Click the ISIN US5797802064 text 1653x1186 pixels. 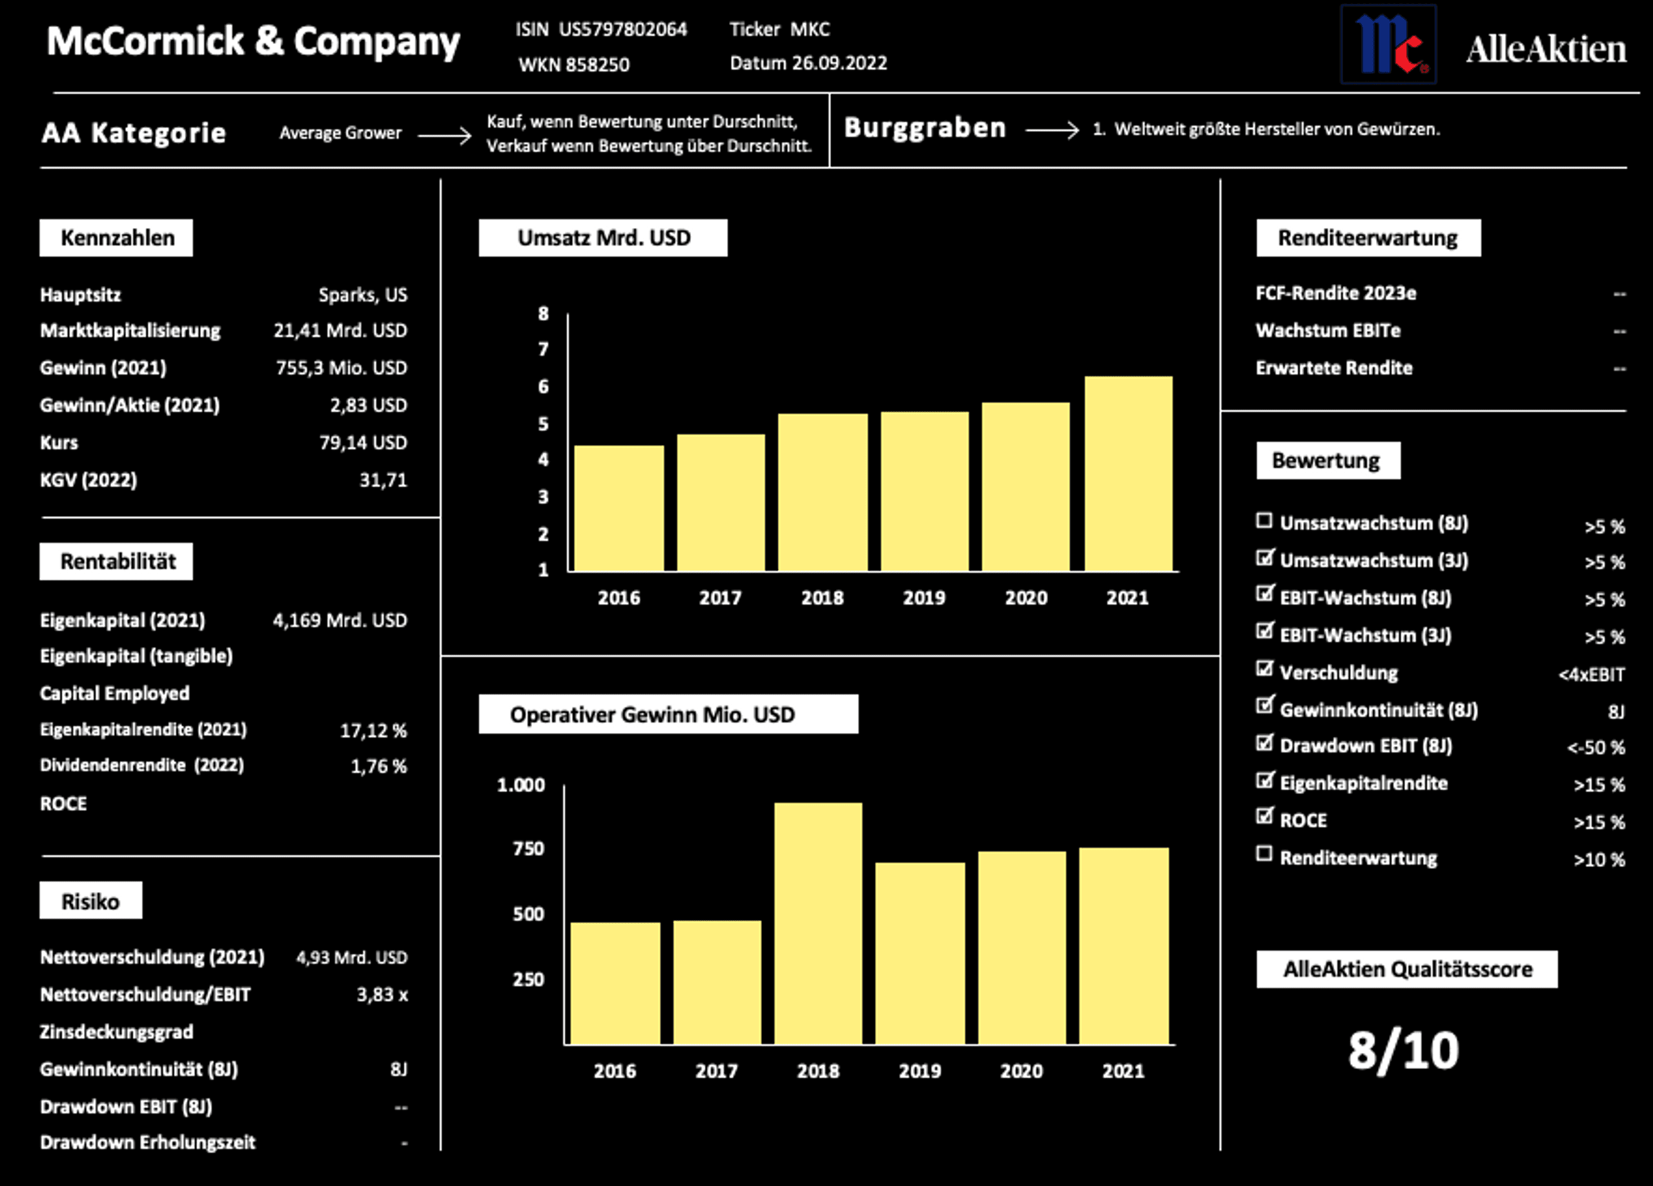pos(601,29)
